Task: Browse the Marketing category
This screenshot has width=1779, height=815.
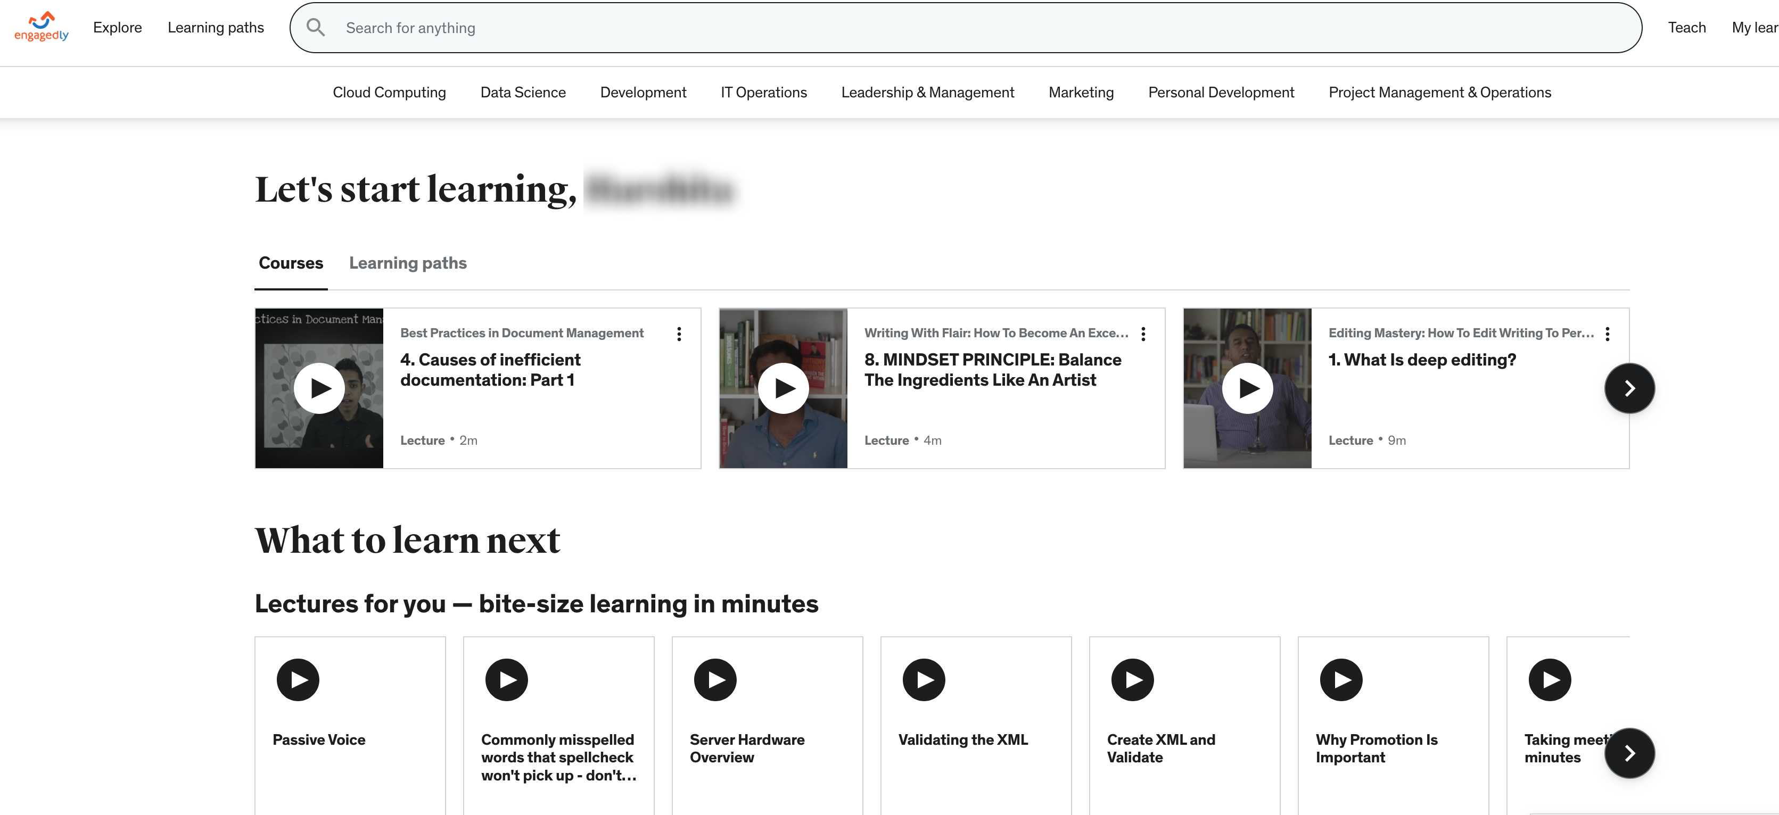Action: (1081, 93)
